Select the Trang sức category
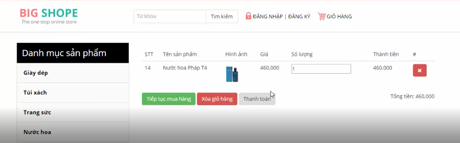The image size is (460, 143). tap(73, 112)
